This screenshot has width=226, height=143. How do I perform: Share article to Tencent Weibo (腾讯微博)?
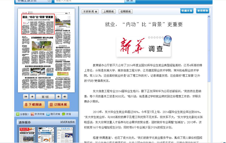click(x=53, y=114)
